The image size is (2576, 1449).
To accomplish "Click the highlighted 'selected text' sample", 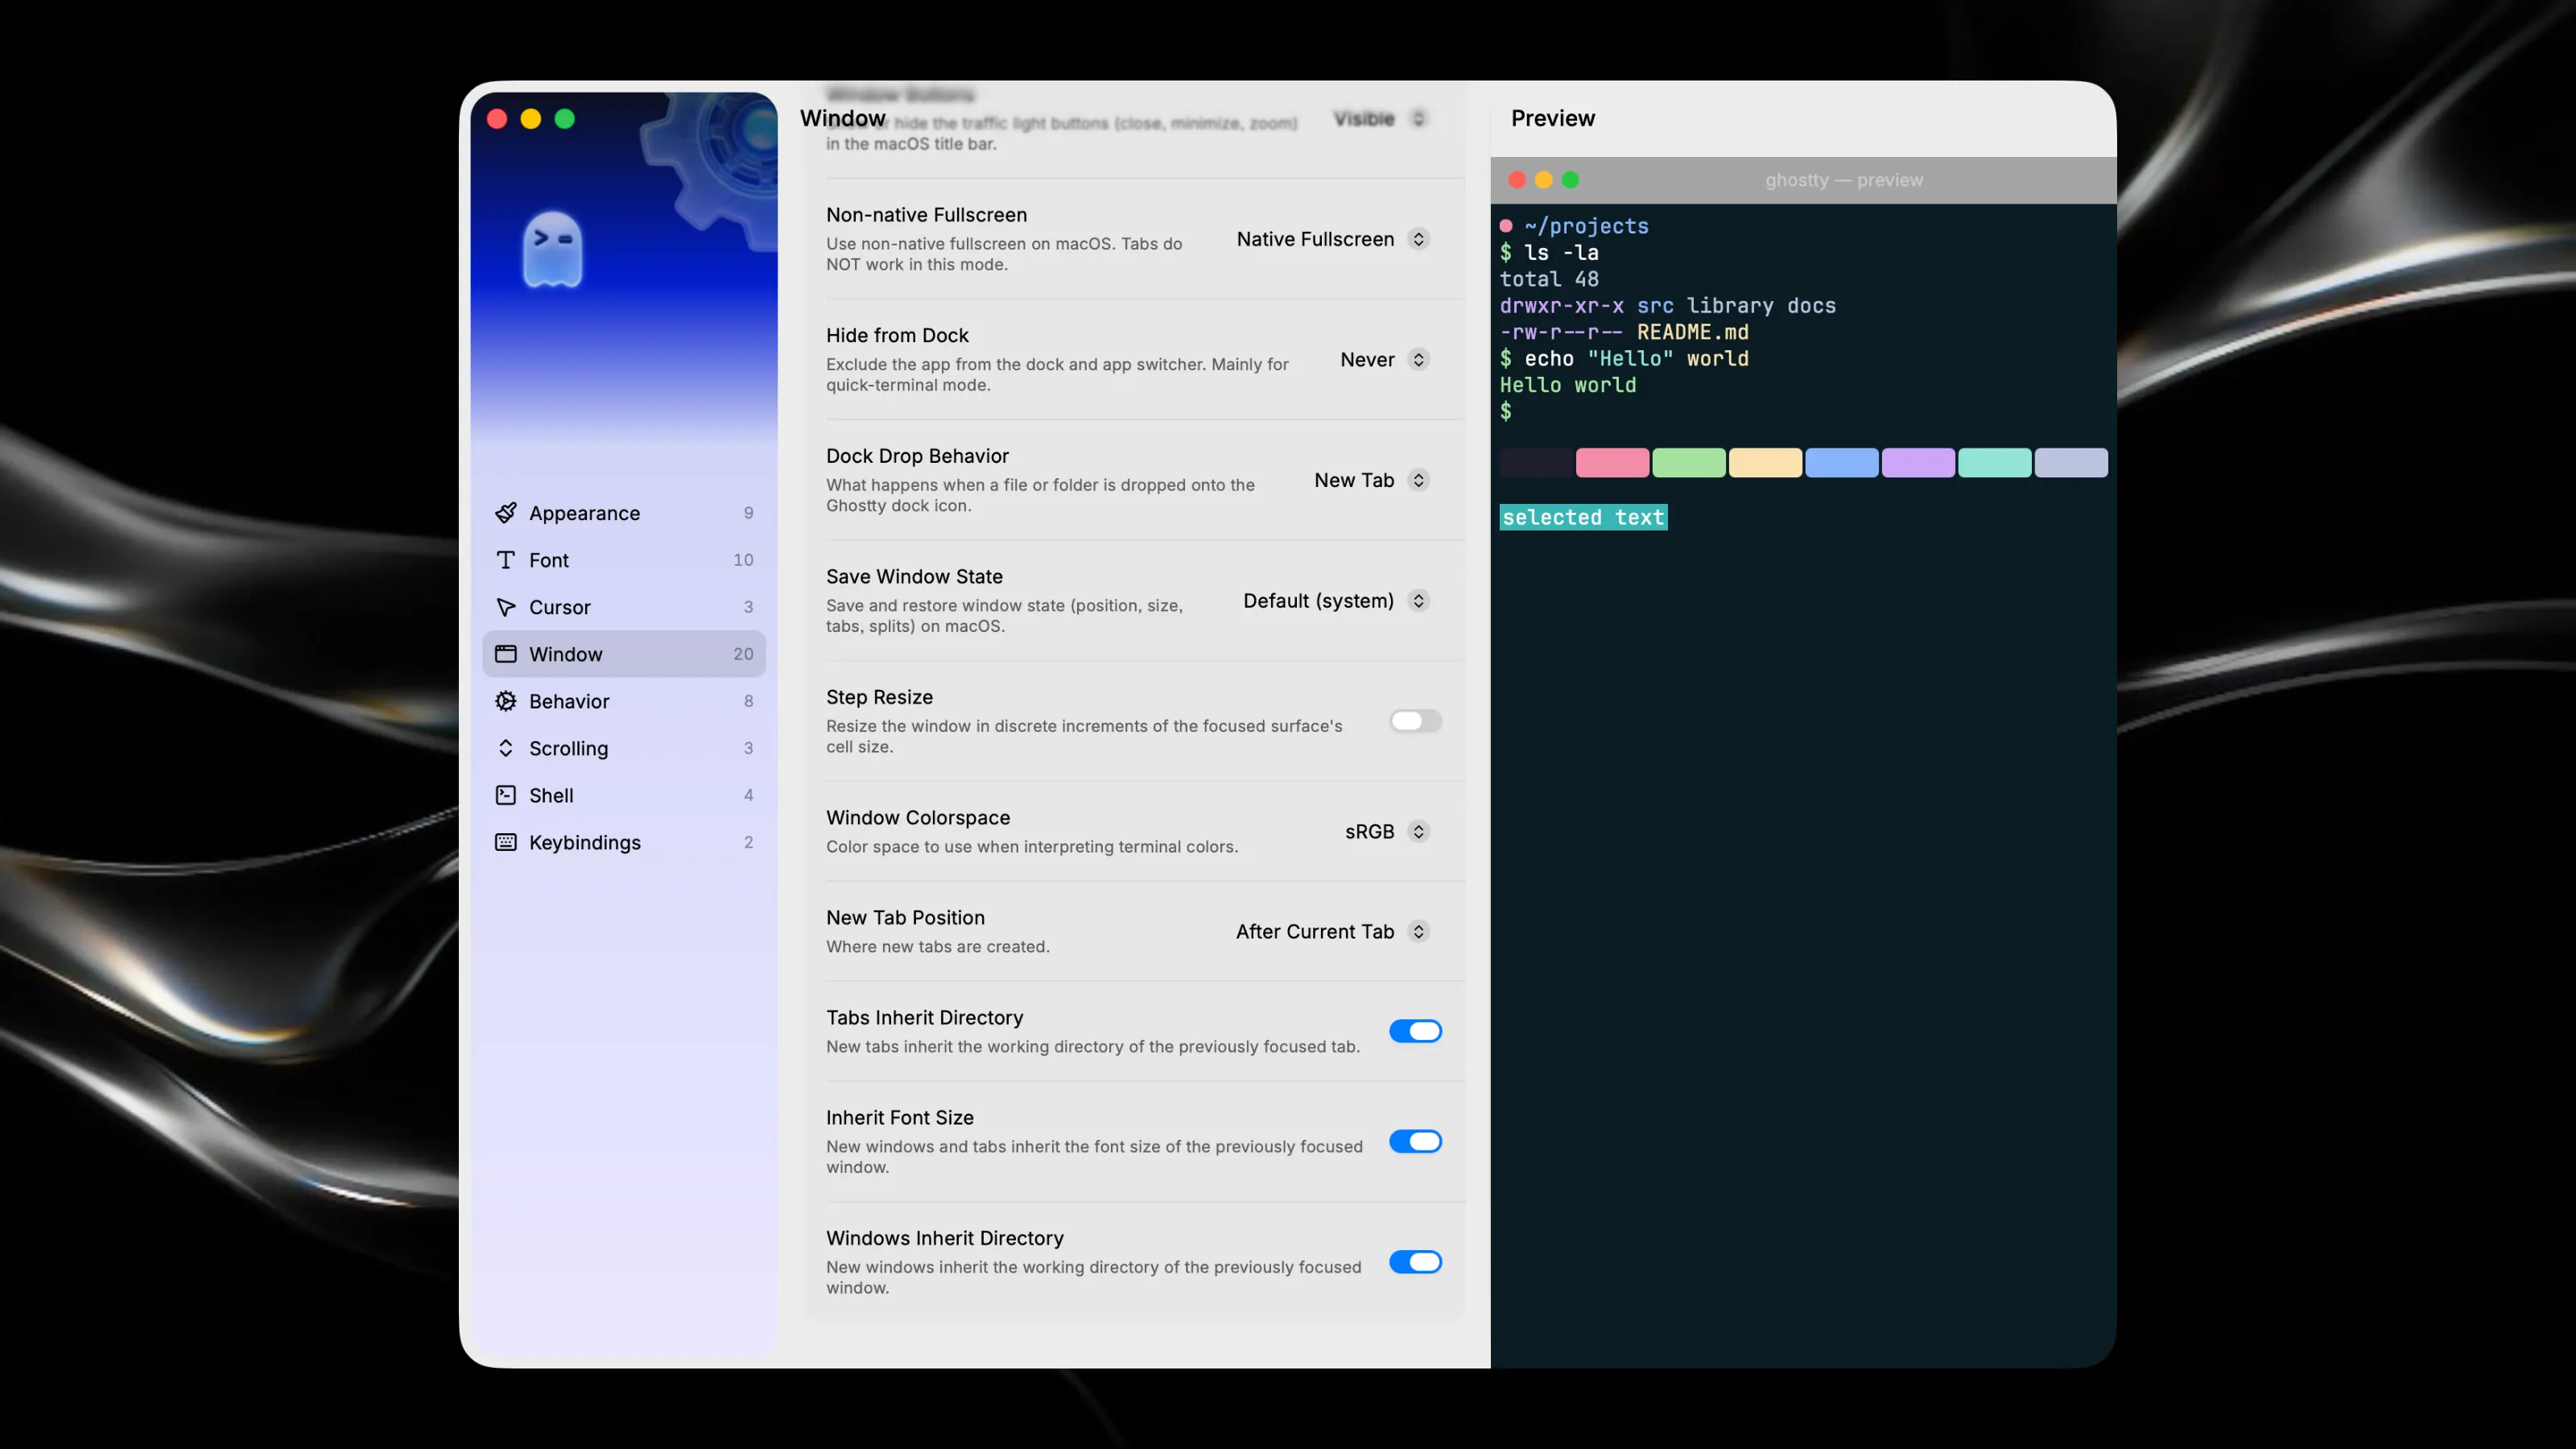I will [1583, 517].
